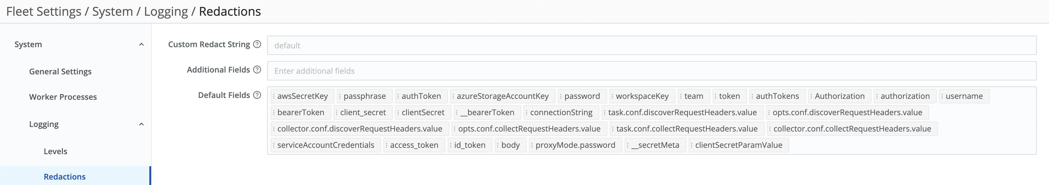This screenshot has width=1049, height=185.
Task: Grab the drag handle on awsSecretKey tag
Action: click(x=274, y=96)
